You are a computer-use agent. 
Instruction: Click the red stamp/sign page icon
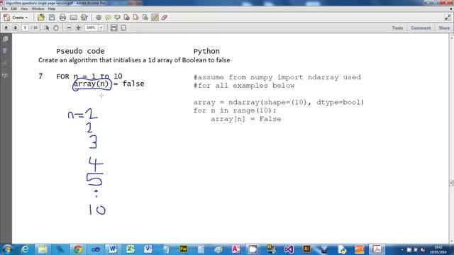tap(126, 18)
